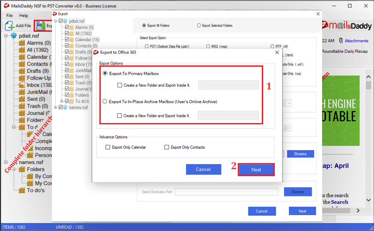This screenshot has width=374, height=231.
Task: Click the All (1392) folder icon in main tree
Action: pyautogui.click(x=22, y=50)
